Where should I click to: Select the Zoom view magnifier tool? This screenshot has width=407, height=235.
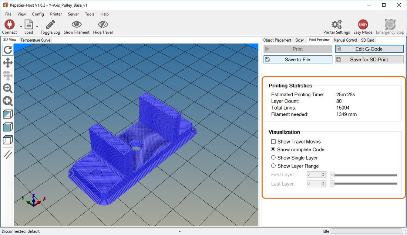click(8, 88)
